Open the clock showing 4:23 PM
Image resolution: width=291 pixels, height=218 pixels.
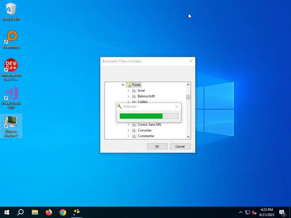coord(267,212)
